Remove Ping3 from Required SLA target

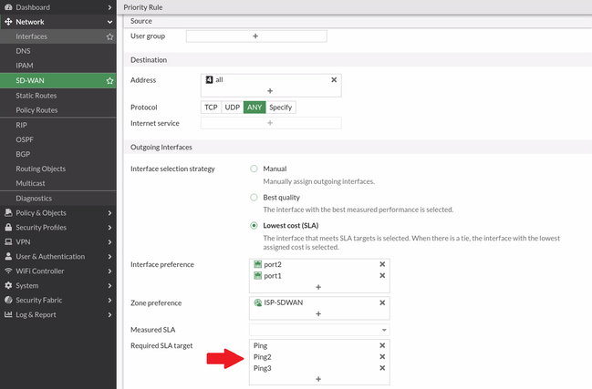(382, 368)
